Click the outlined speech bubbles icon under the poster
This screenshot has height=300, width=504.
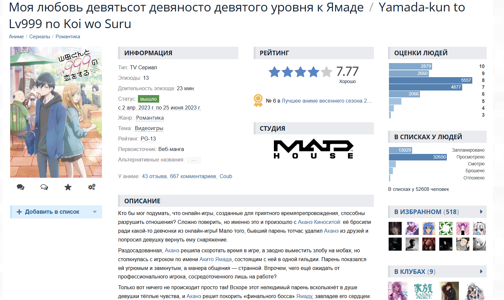(x=44, y=187)
